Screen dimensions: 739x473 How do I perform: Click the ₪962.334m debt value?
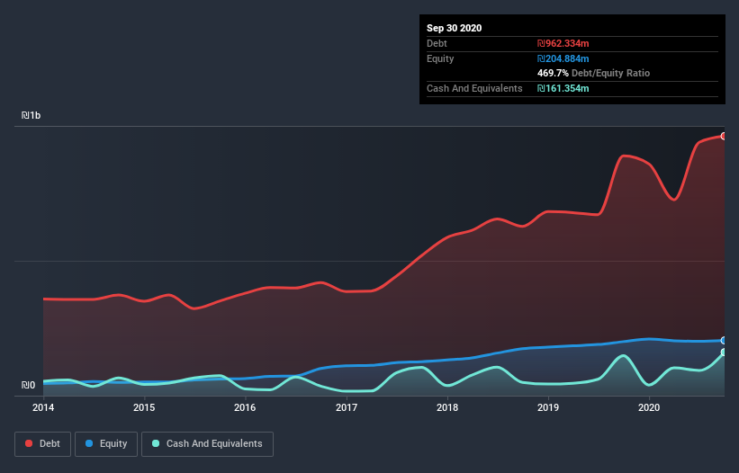click(563, 43)
